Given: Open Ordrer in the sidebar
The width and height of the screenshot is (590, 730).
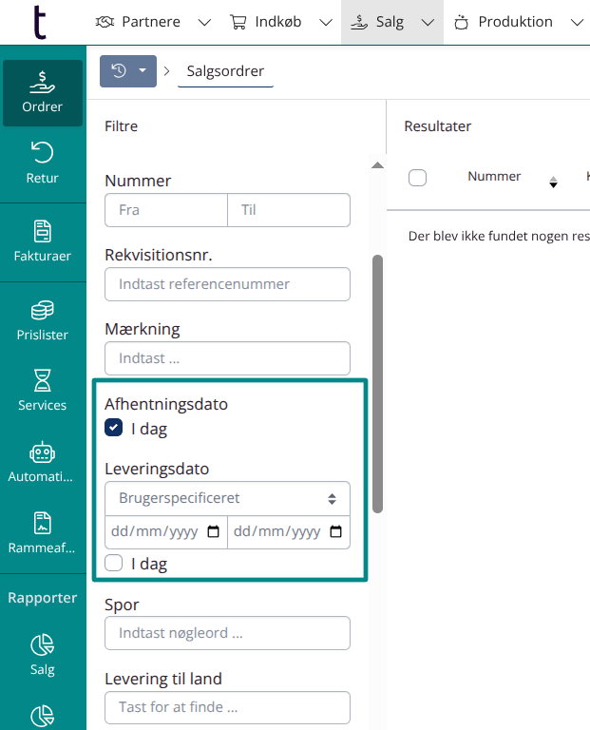Looking at the screenshot, I should tap(42, 92).
